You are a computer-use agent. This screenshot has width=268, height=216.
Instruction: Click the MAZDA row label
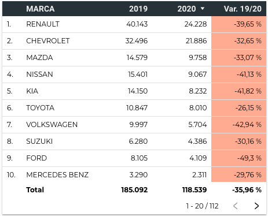click(x=39, y=58)
